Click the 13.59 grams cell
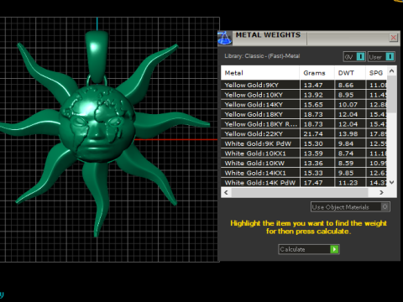The height and width of the screenshot is (302, 403). tap(317, 154)
